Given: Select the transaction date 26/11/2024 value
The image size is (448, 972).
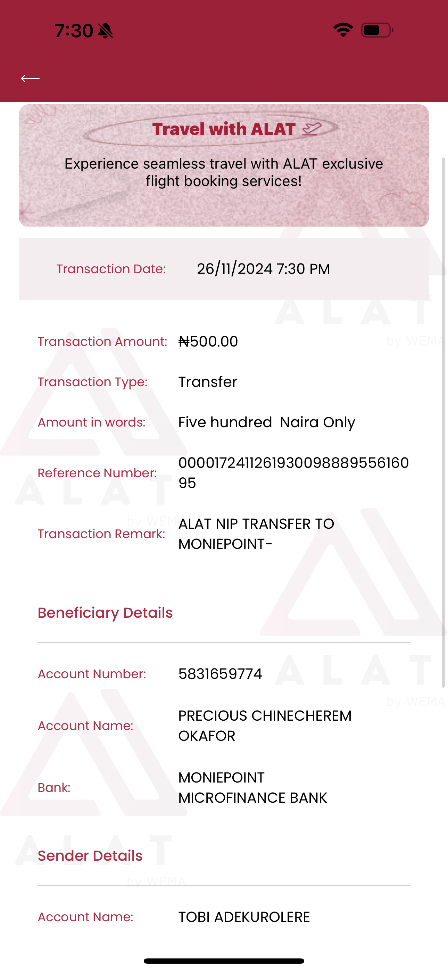Looking at the screenshot, I should [263, 269].
